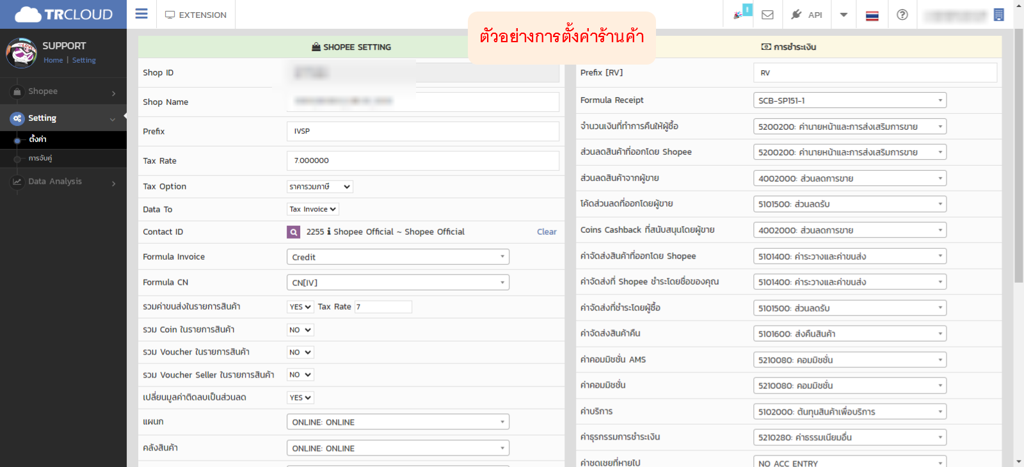Open the คลังสินค้า ONLINE dropdown

tap(397, 448)
